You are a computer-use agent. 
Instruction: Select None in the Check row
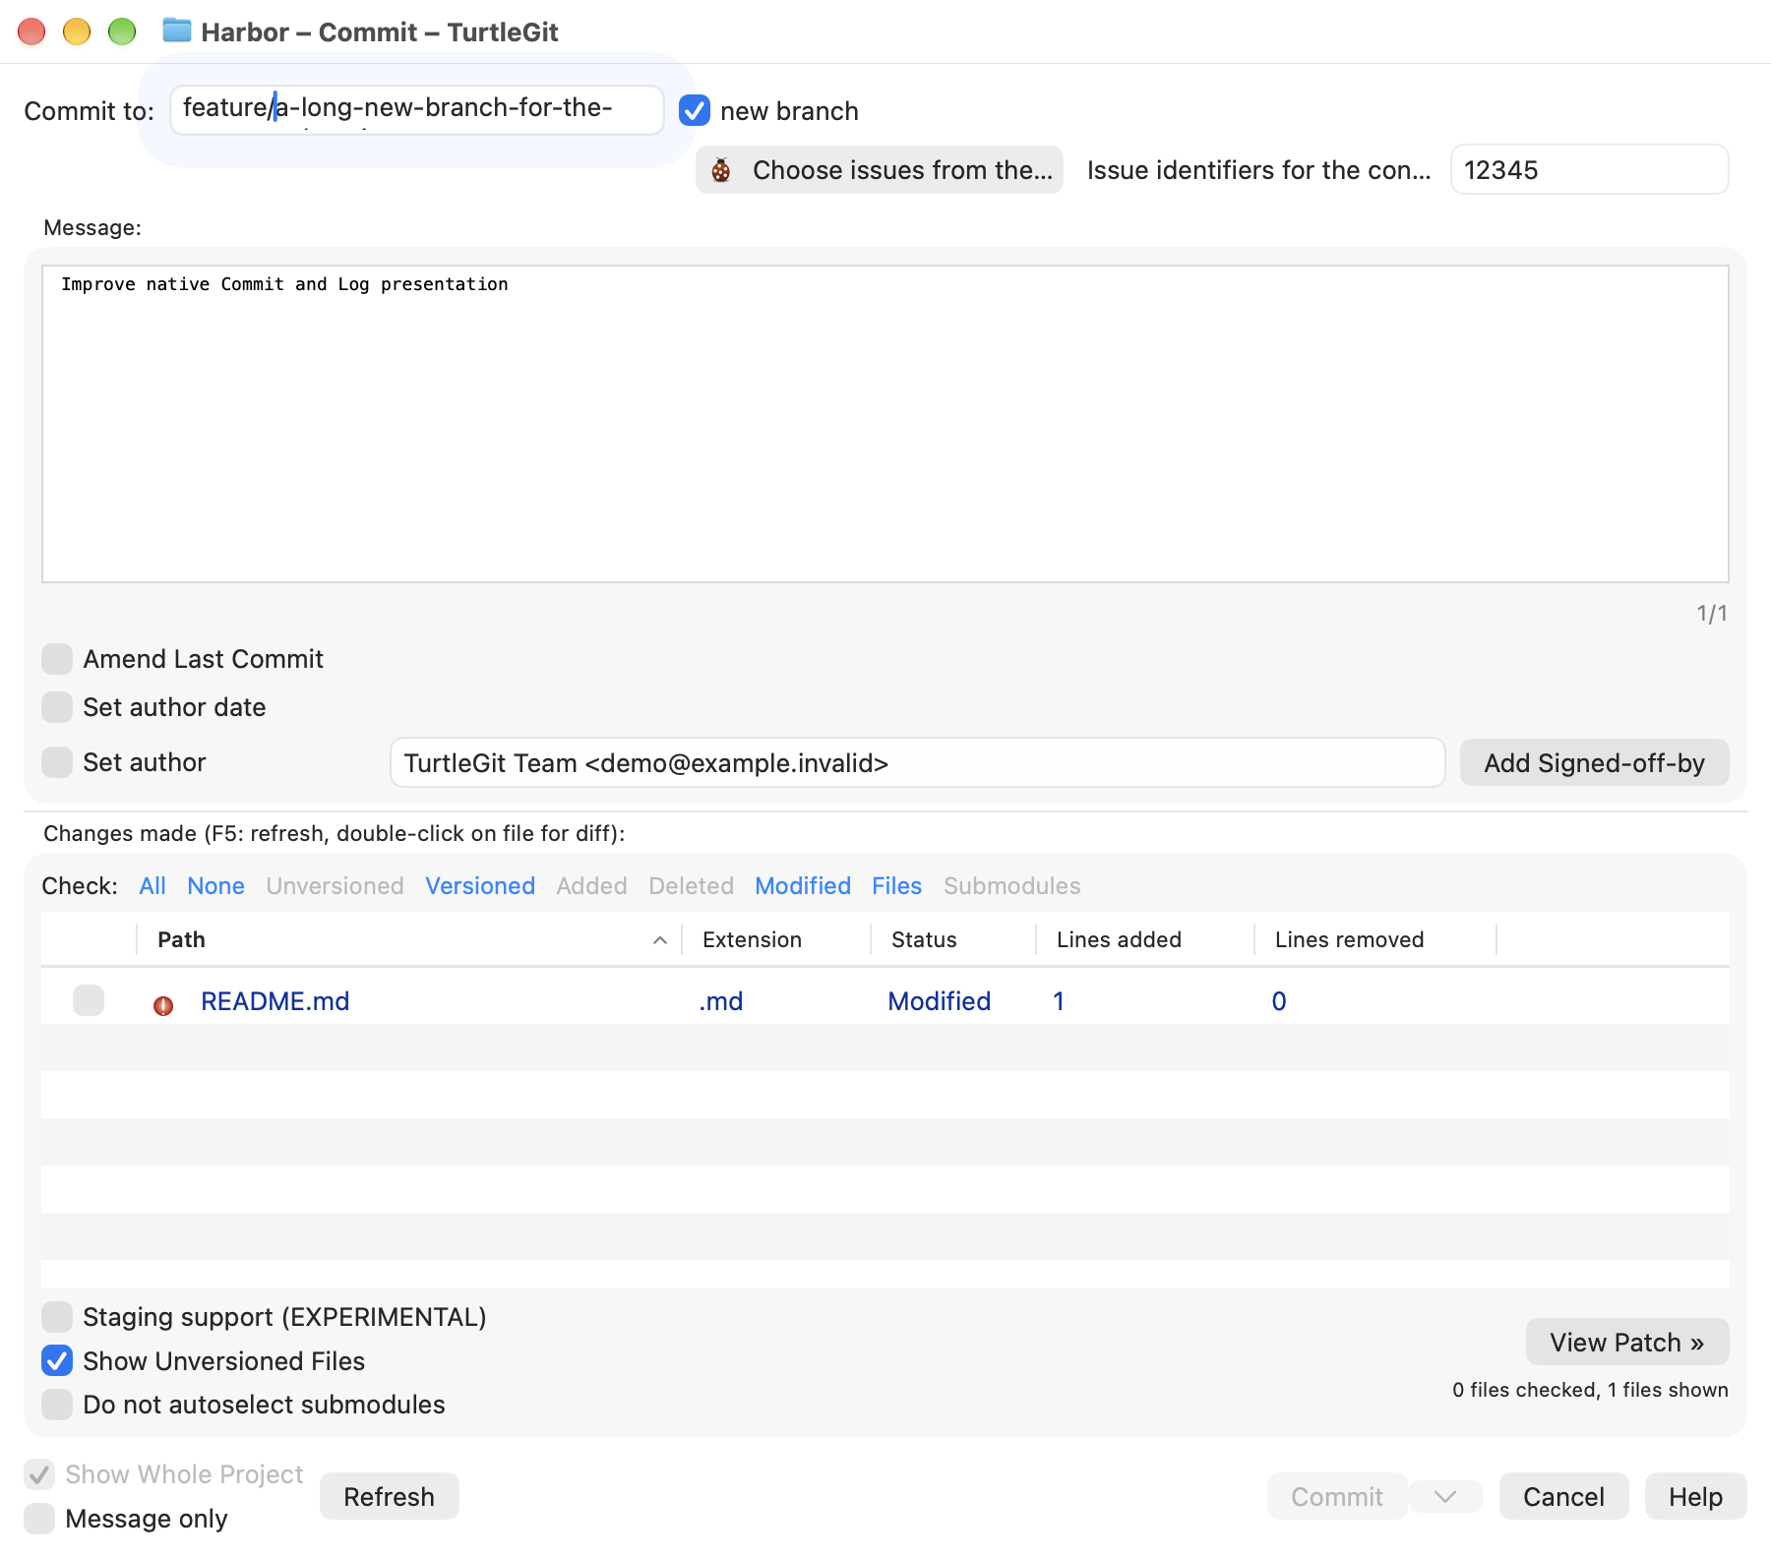coord(215,886)
